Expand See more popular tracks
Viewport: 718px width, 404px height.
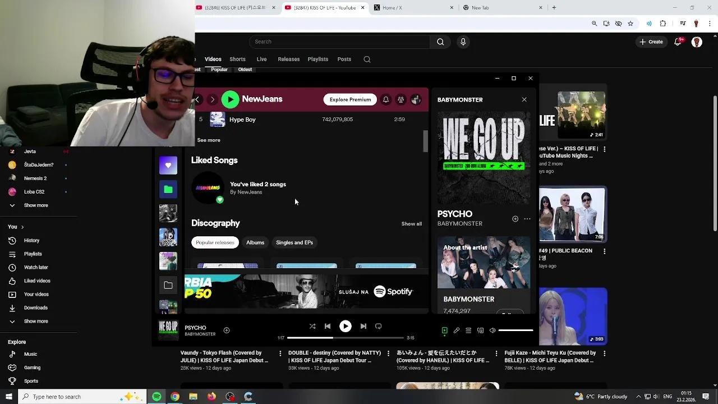[x=209, y=140]
